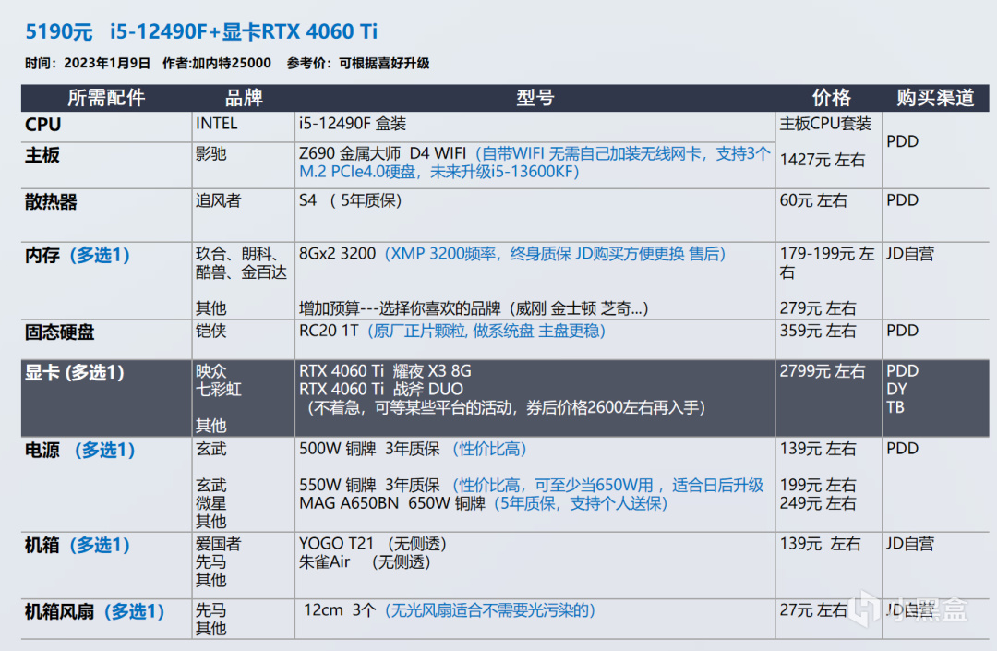Select the '机箱 (多选1)' row label
This screenshot has width=997, height=651.
78,546
